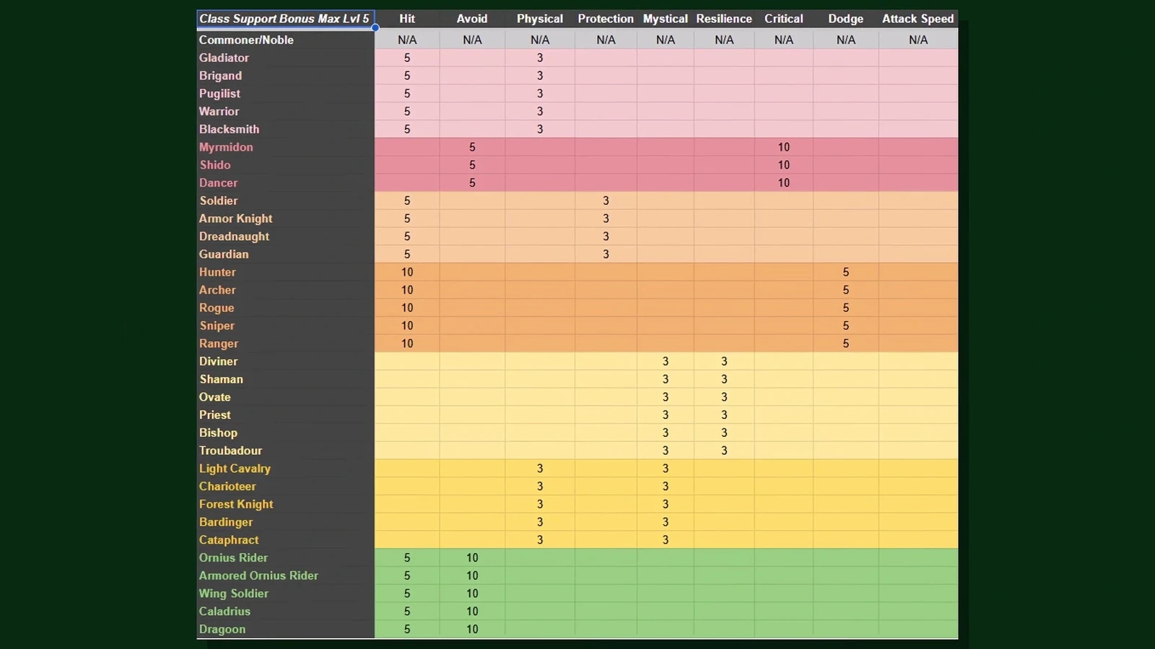The image size is (1155, 649).
Task: Select the Physical column header
Action: click(540, 19)
